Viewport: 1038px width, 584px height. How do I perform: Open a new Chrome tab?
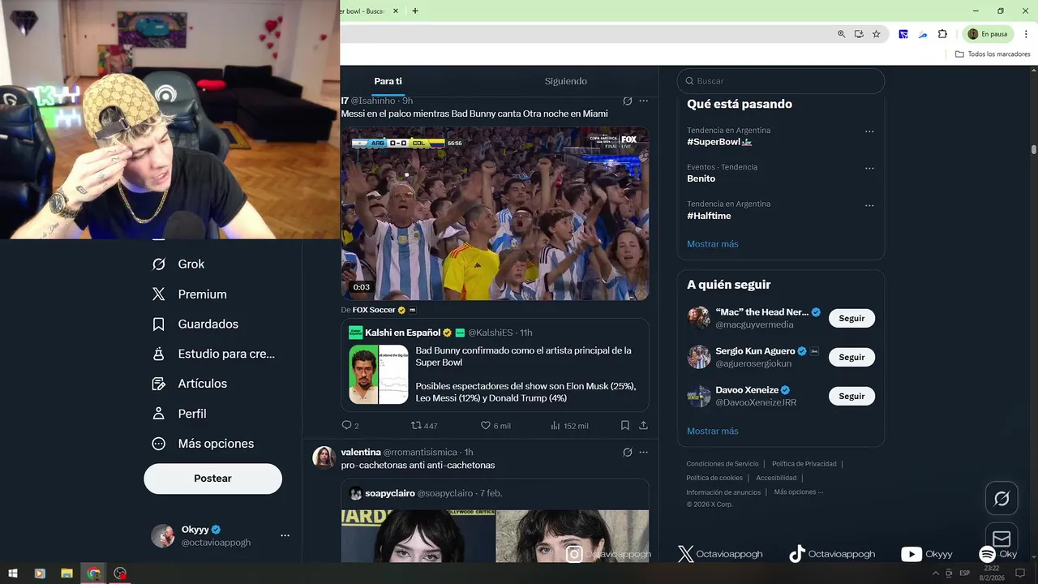(415, 11)
